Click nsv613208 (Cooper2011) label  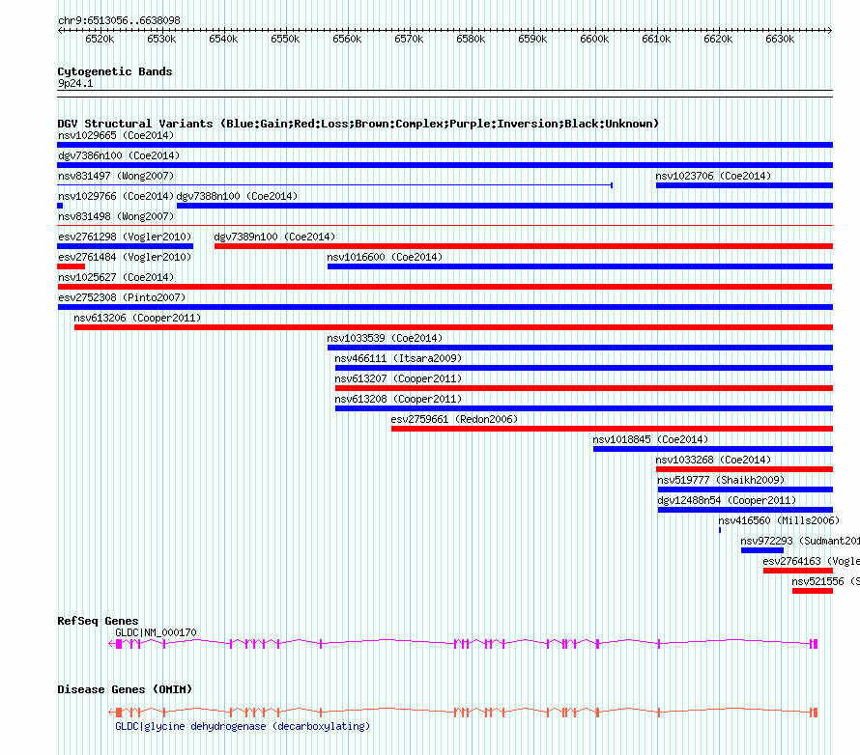click(398, 399)
